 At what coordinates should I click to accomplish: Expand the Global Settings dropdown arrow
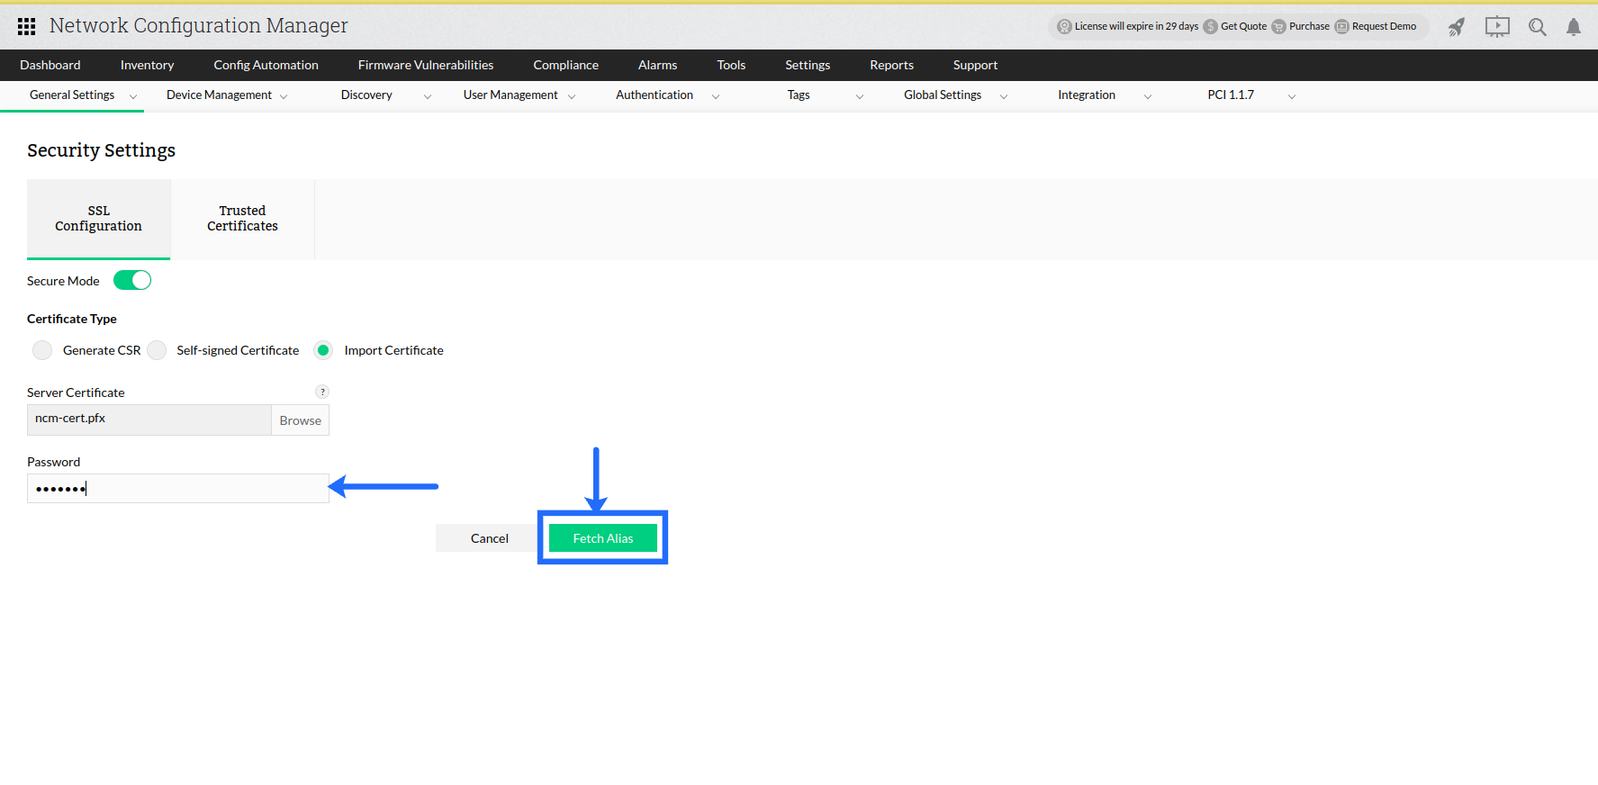click(1004, 96)
